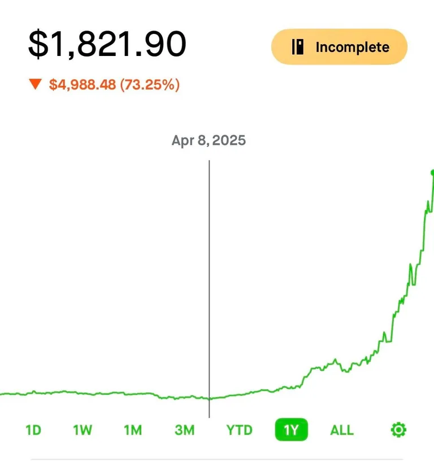Select the 3M chart period
The height and width of the screenshot is (471, 434).
(x=183, y=430)
